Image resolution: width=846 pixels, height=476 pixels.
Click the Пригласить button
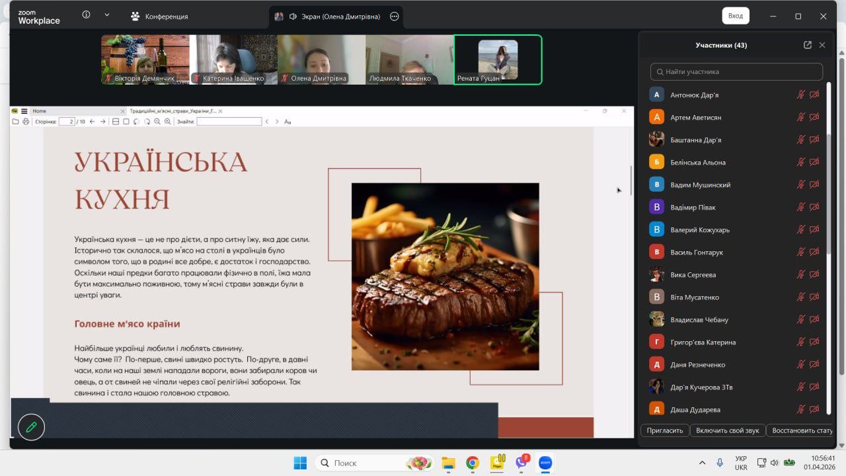[x=664, y=430]
